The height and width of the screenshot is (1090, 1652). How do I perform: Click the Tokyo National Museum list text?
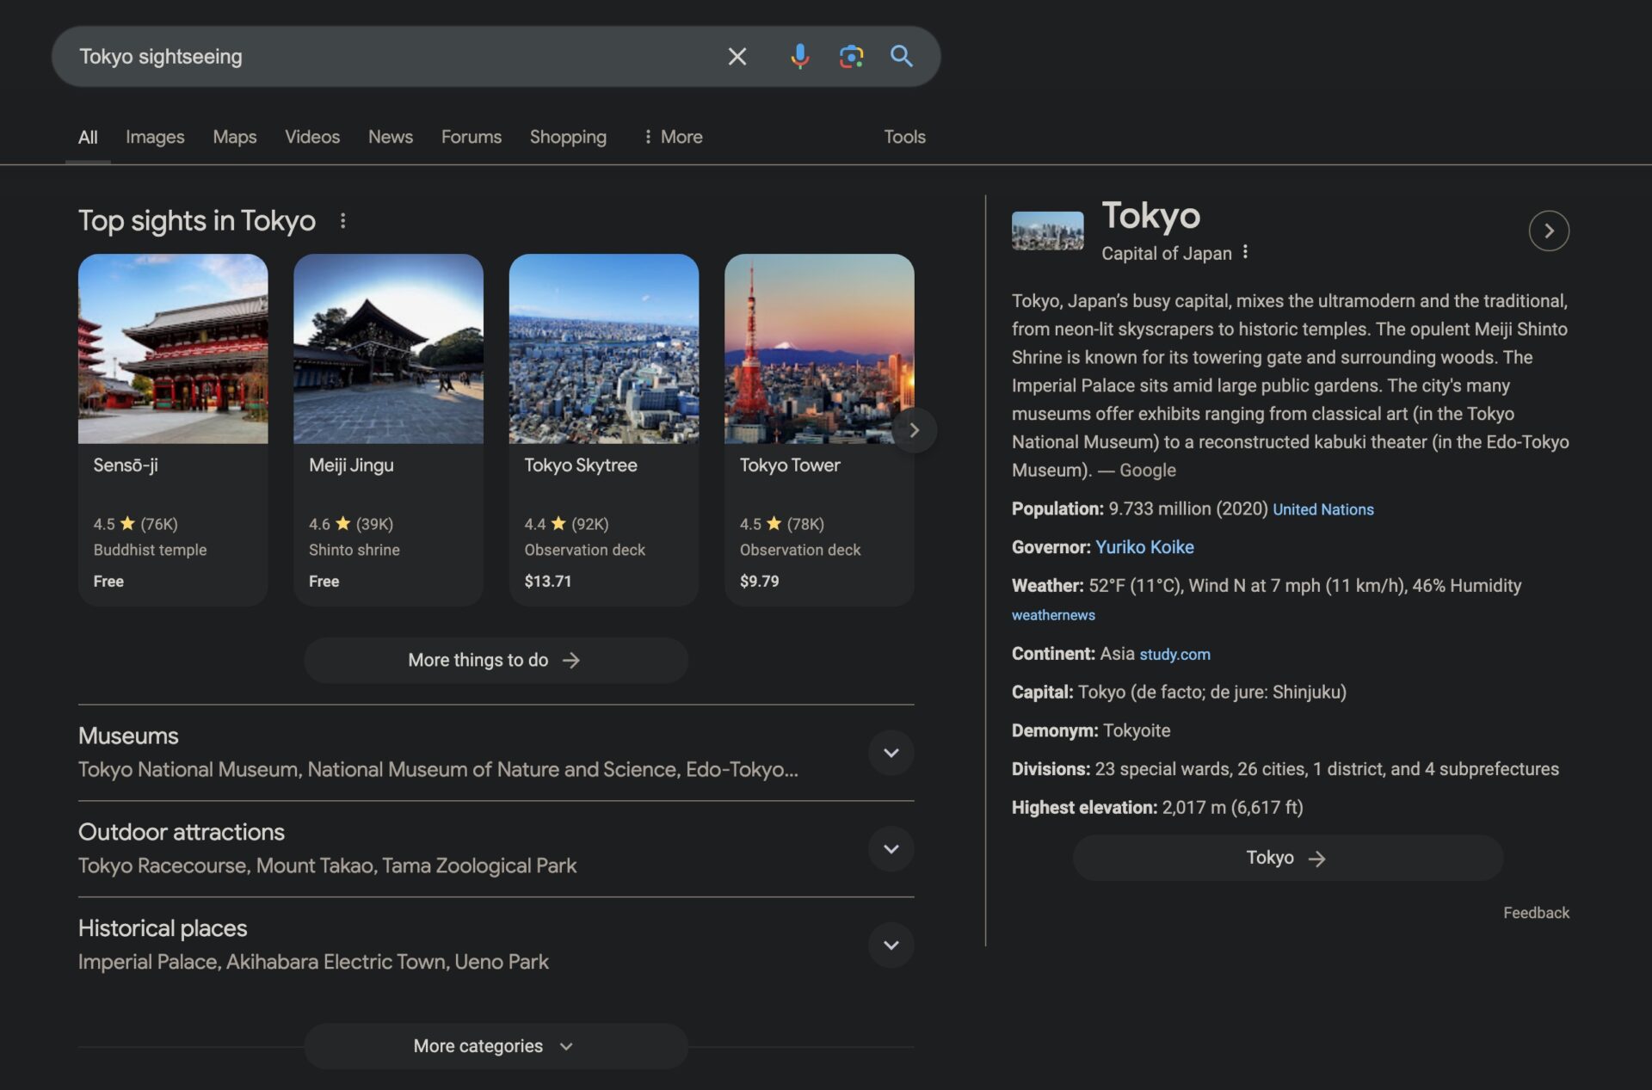click(438, 770)
